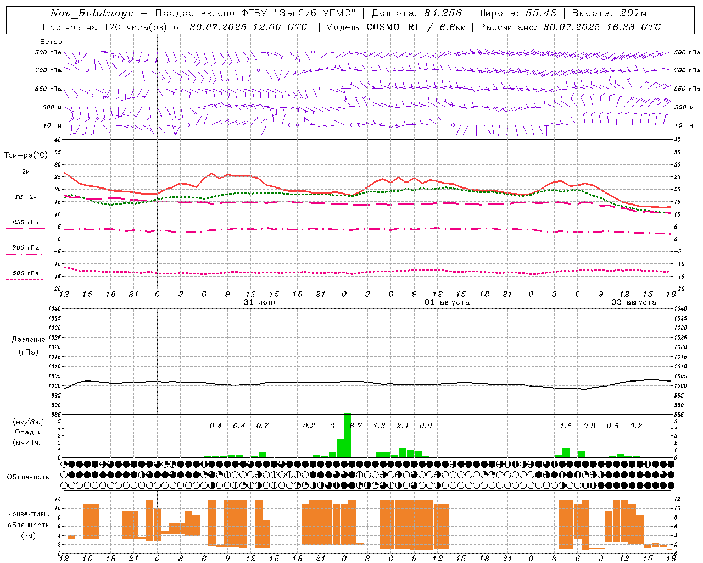Click the "(мм/1ч.)" unit label

tap(29, 443)
